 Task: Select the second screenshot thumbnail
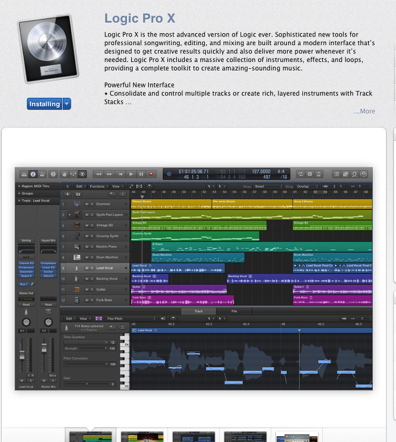142,436
